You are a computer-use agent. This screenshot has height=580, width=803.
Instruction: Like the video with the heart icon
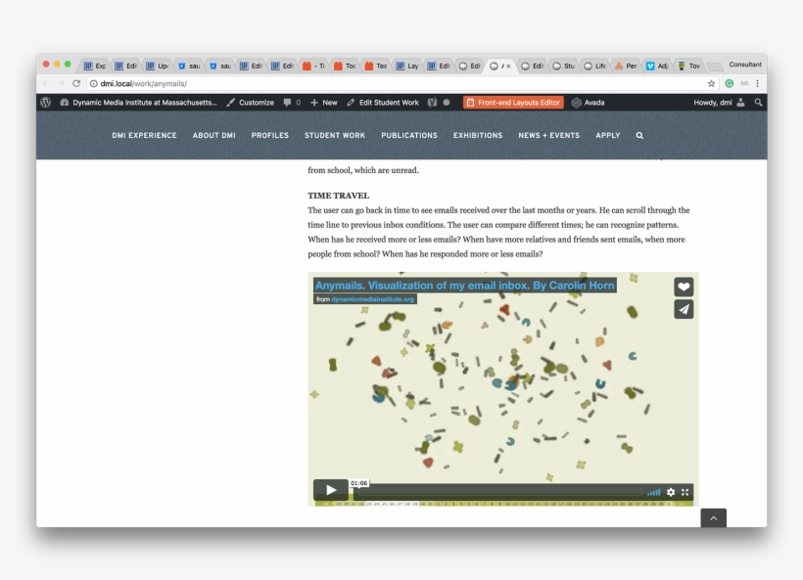pyautogui.click(x=684, y=287)
